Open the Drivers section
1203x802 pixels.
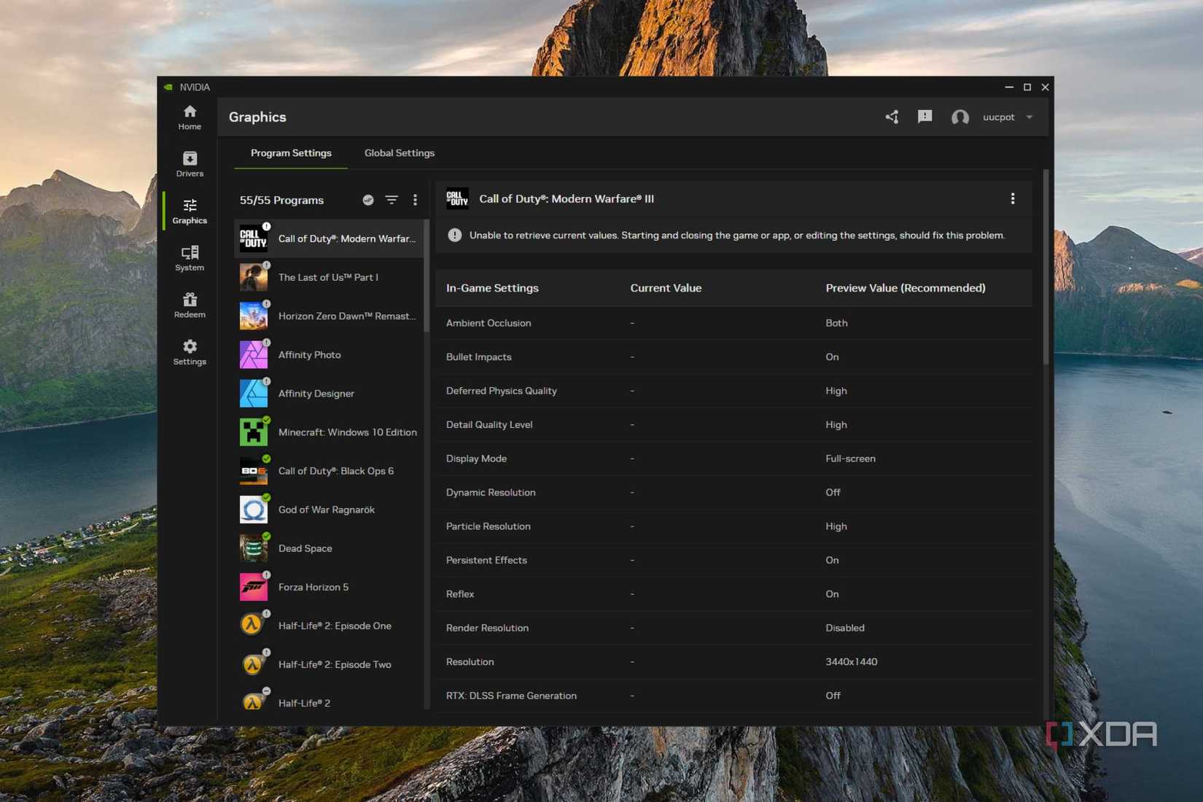(x=189, y=165)
